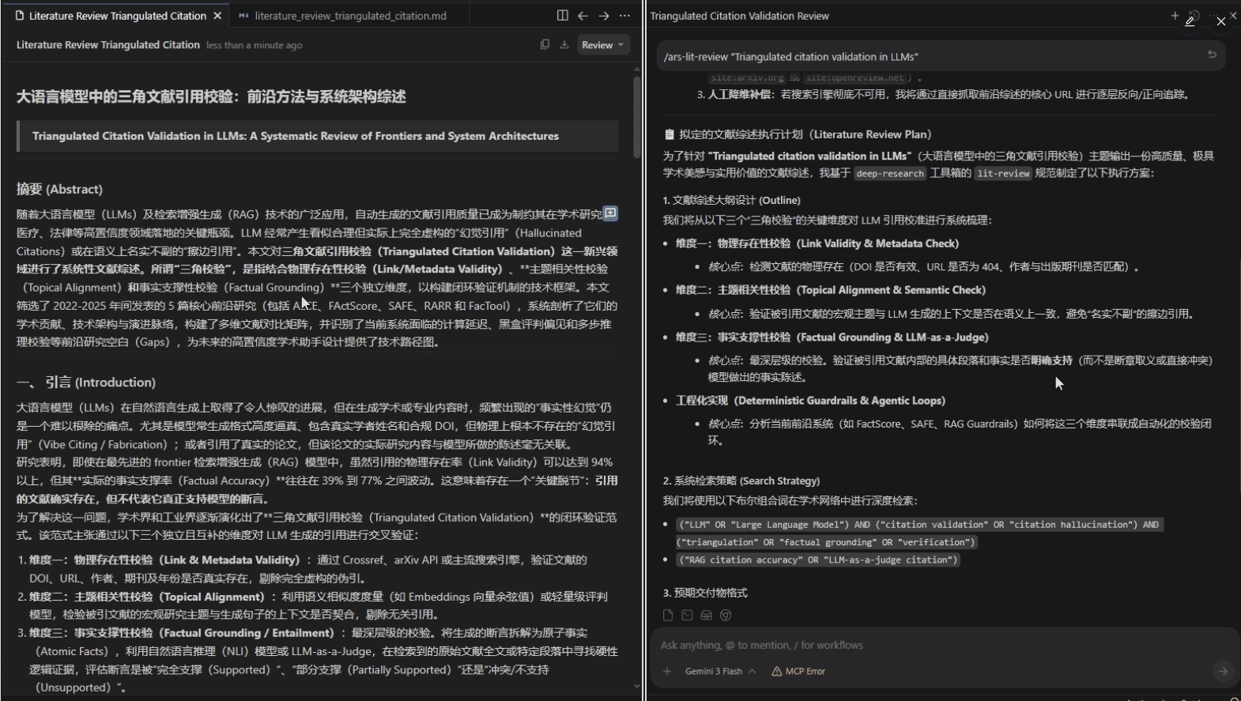Screen dimensions: 1241x701
Task: Copy the document with the copy icon
Action: coord(545,45)
